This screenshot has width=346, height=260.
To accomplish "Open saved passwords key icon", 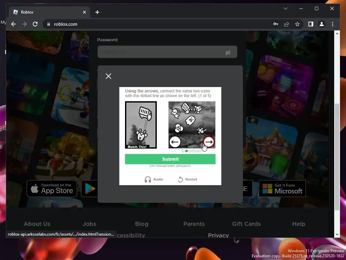I will click(276, 24).
